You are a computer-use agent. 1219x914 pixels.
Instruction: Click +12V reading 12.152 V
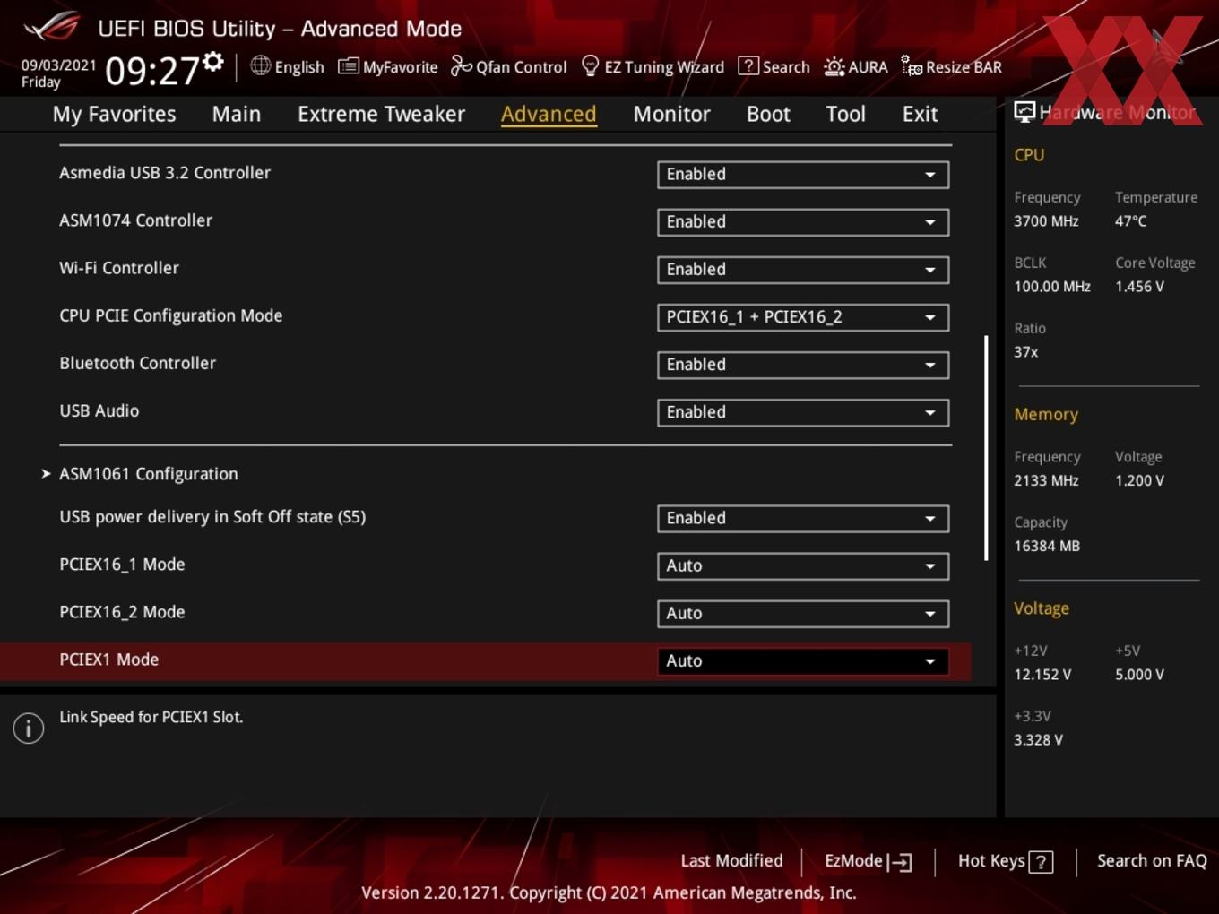(x=1042, y=675)
